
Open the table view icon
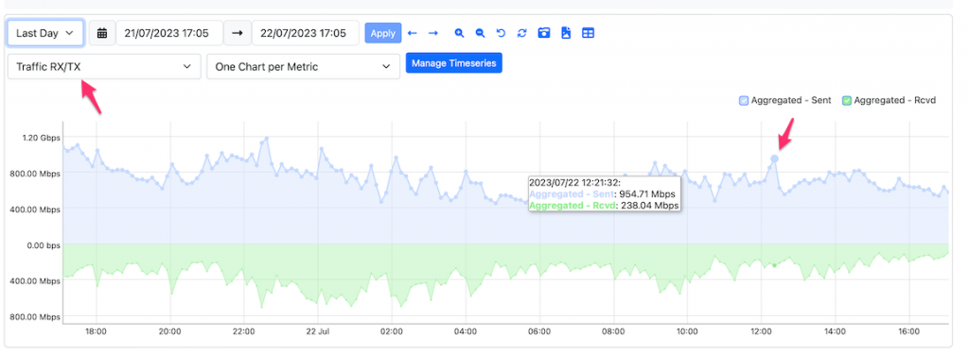pos(589,33)
